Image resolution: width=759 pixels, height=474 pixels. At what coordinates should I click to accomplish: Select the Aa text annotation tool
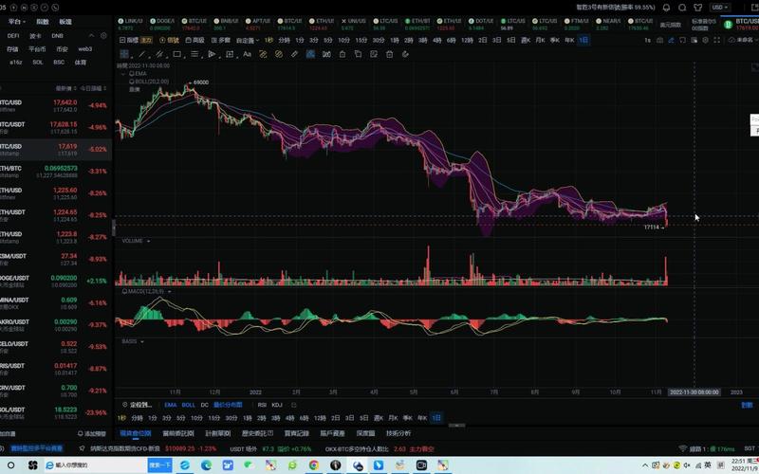(247, 54)
